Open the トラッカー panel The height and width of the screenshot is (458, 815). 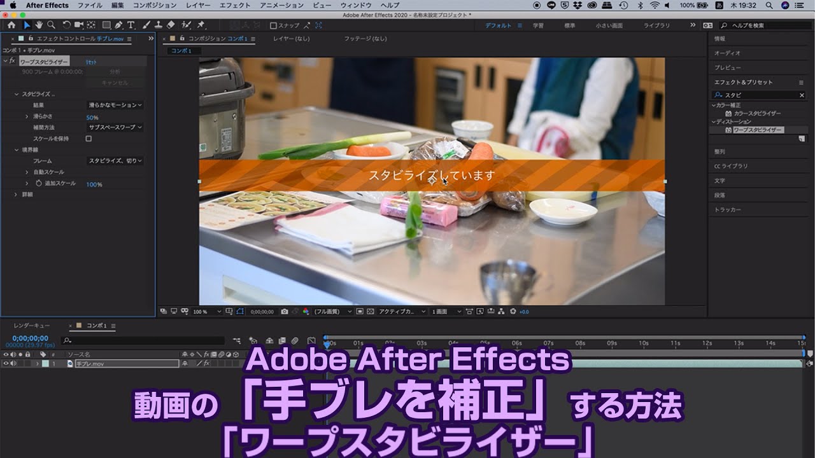(x=728, y=209)
